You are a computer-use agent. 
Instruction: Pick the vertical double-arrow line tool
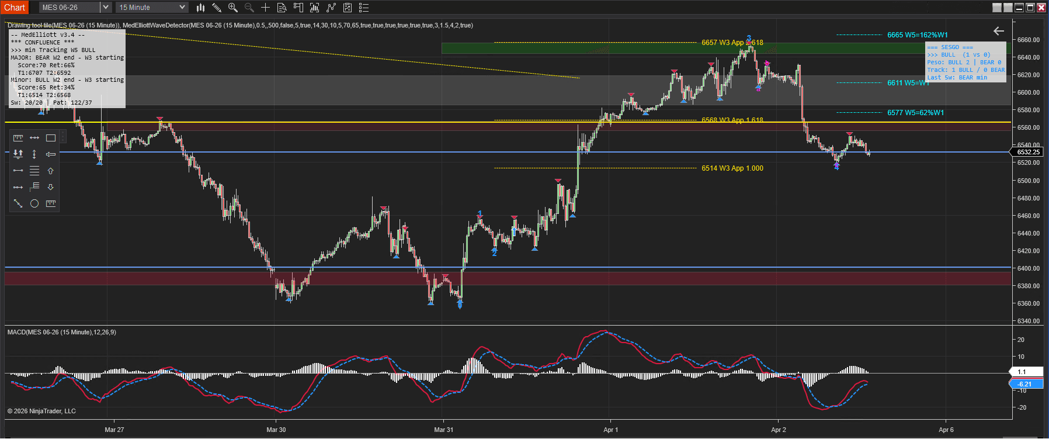coord(34,154)
